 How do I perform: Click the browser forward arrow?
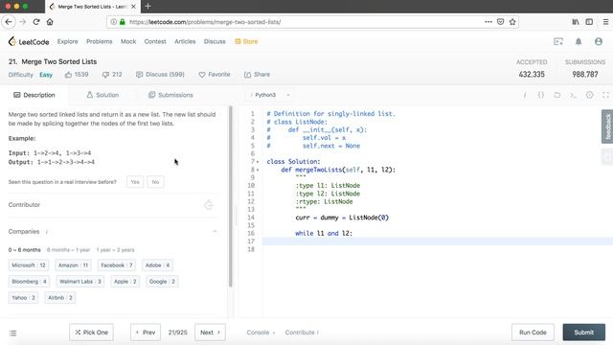23,22
